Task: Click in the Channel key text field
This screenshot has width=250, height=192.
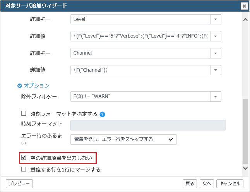Action: click(x=140, y=53)
